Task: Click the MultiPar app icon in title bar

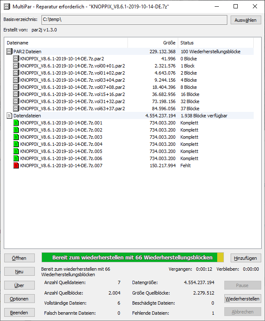Action: 7,7
